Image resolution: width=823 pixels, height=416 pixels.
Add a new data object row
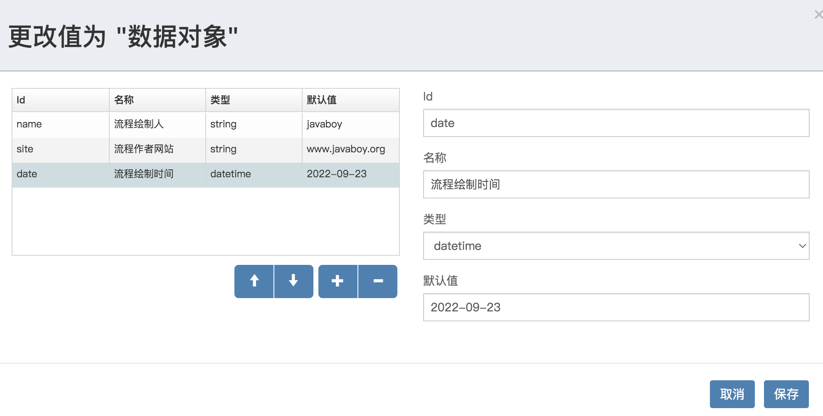338,281
